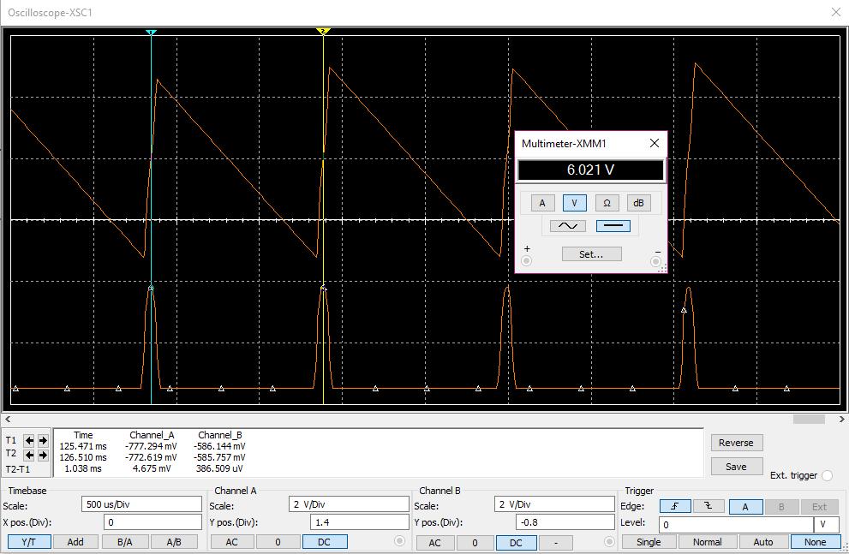This screenshot has height=554, width=849.
Task: Set Channel B coupling to AC
Action: (435, 542)
